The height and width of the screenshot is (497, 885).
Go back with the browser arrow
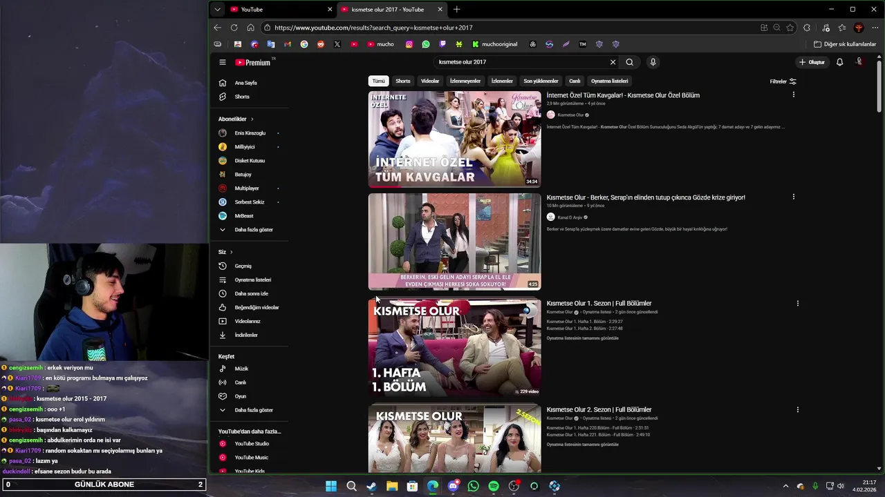point(217,28)
